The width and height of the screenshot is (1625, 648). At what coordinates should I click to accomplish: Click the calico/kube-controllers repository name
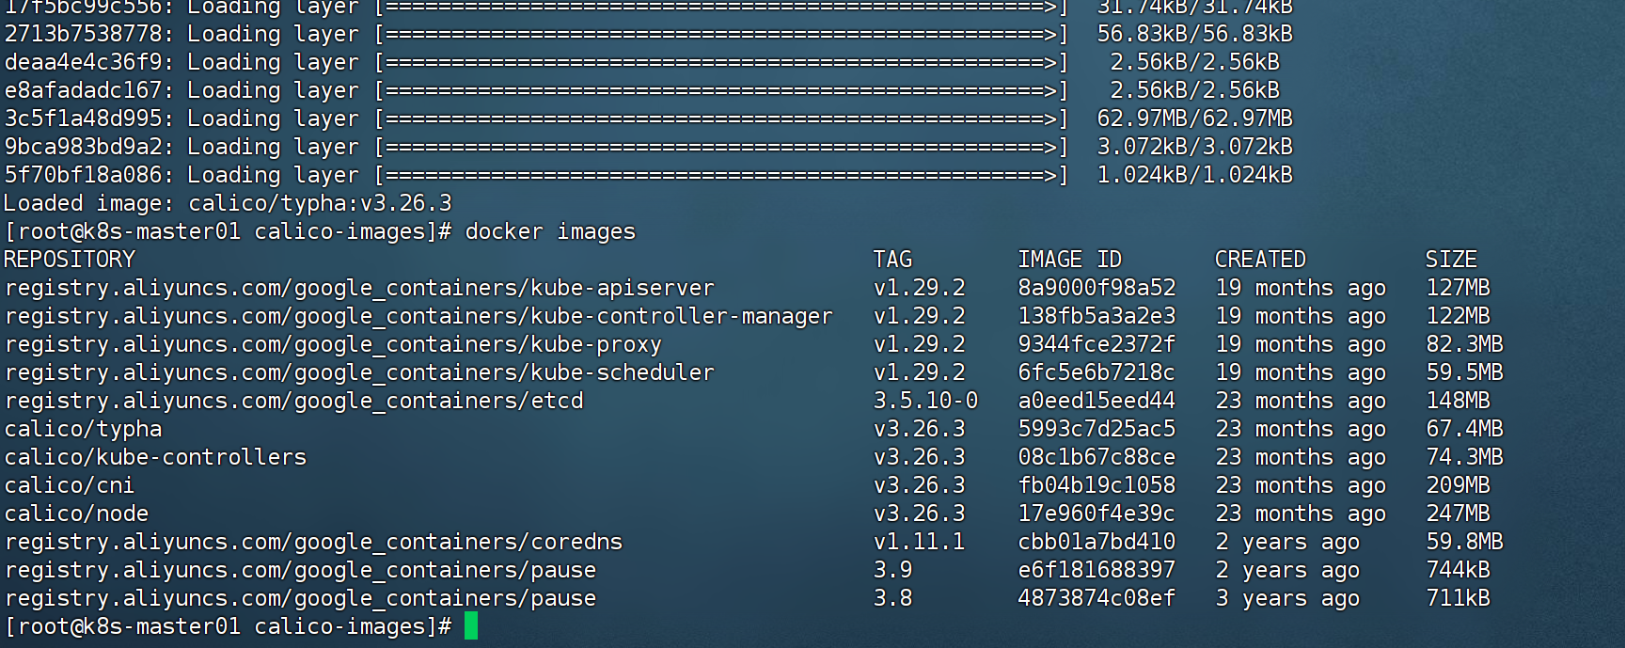[155, 457]
